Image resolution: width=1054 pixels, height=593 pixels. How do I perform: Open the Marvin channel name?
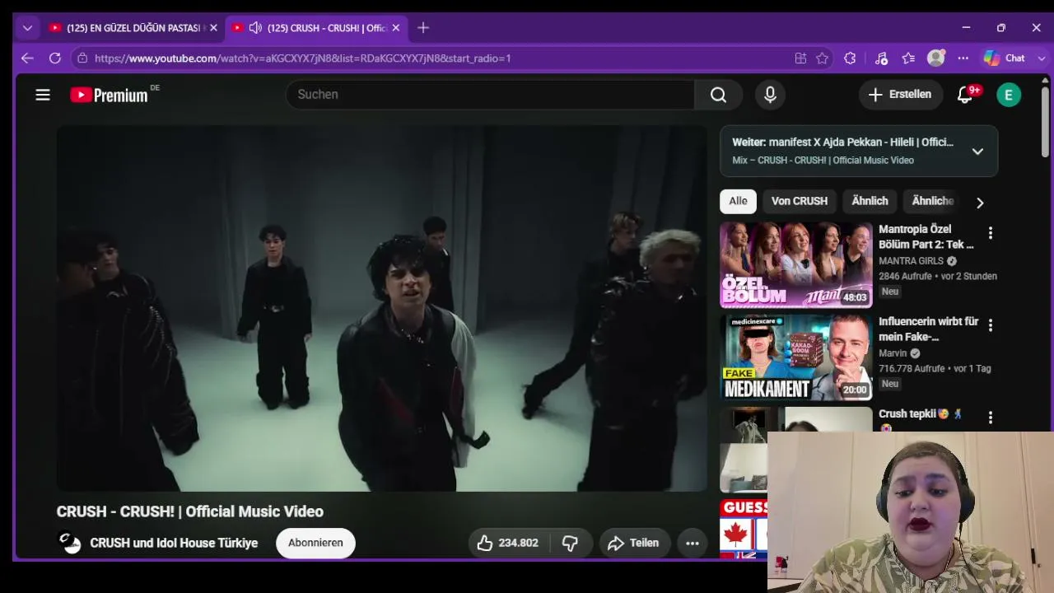click(893, 353)
